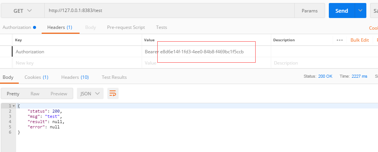Collapse JSON with line 1 fold arrow
Screen dimensions: 378x152
[x=14, y=106]
